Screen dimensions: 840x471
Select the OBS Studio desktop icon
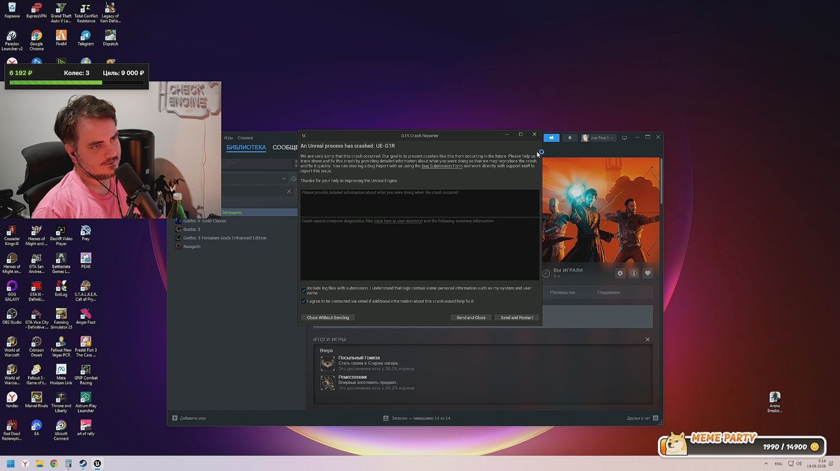(12, 317)
